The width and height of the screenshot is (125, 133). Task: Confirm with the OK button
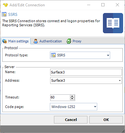[106, 120]
